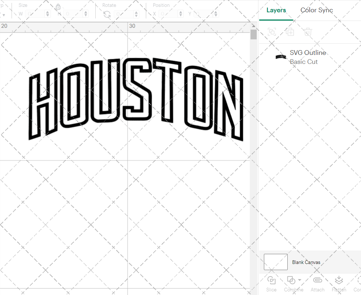Click the Combine tool icon

pos(291,280)
